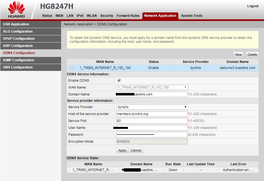264x181 pixels.
Task: Click the Huawei logo
Action: pyautogui.click(x=17, y=10)
